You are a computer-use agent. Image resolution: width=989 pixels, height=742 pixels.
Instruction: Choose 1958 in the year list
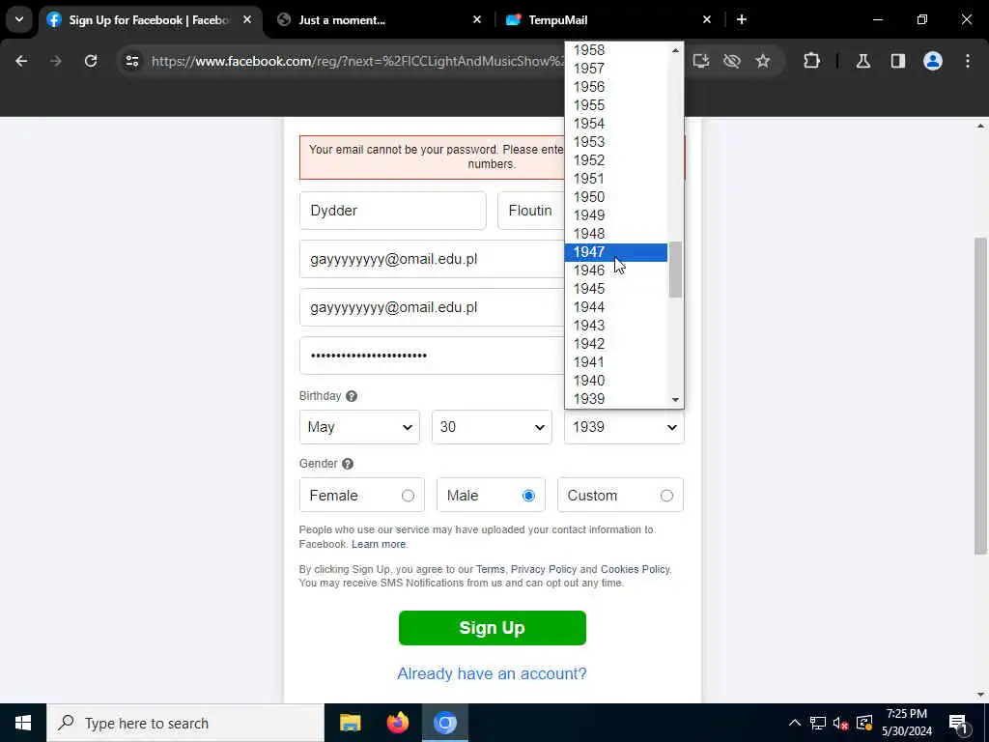(616, 50)
